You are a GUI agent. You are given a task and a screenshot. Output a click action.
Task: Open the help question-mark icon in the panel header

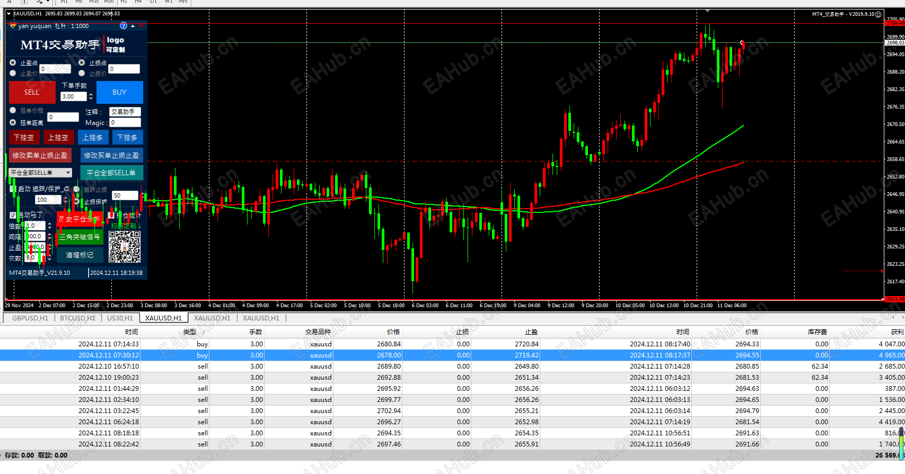[x=124, y=25]
